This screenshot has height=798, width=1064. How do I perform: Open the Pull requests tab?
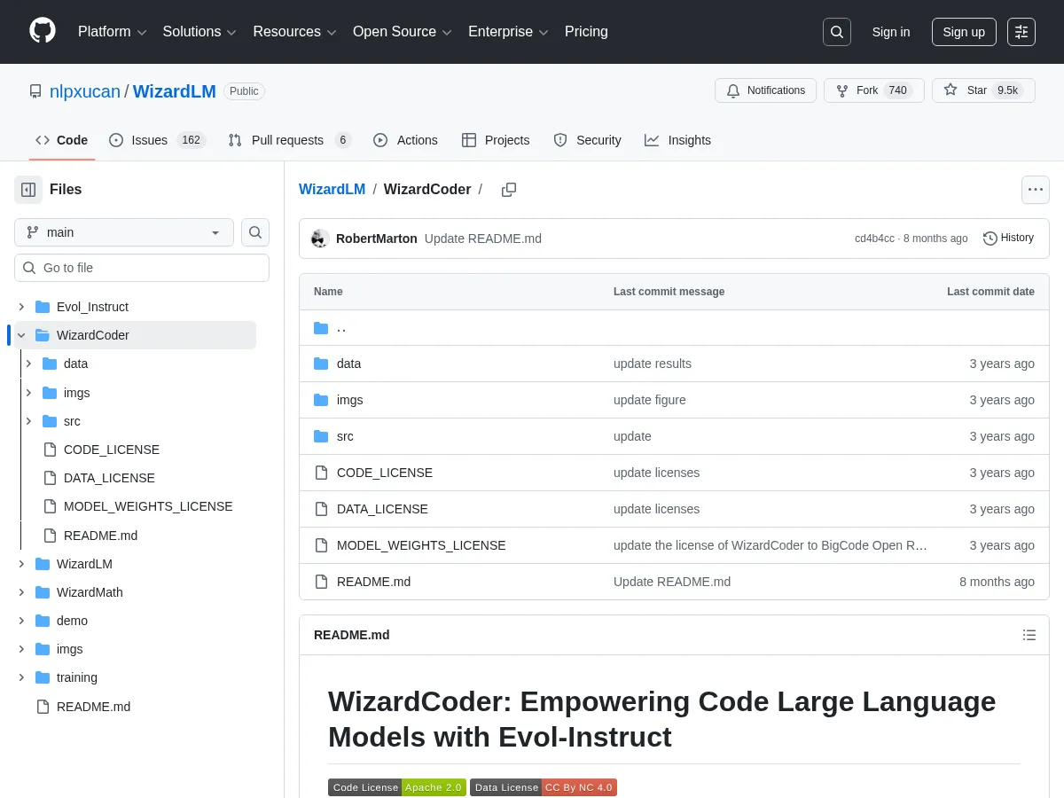pyautogui.click(x=289, y=140)
